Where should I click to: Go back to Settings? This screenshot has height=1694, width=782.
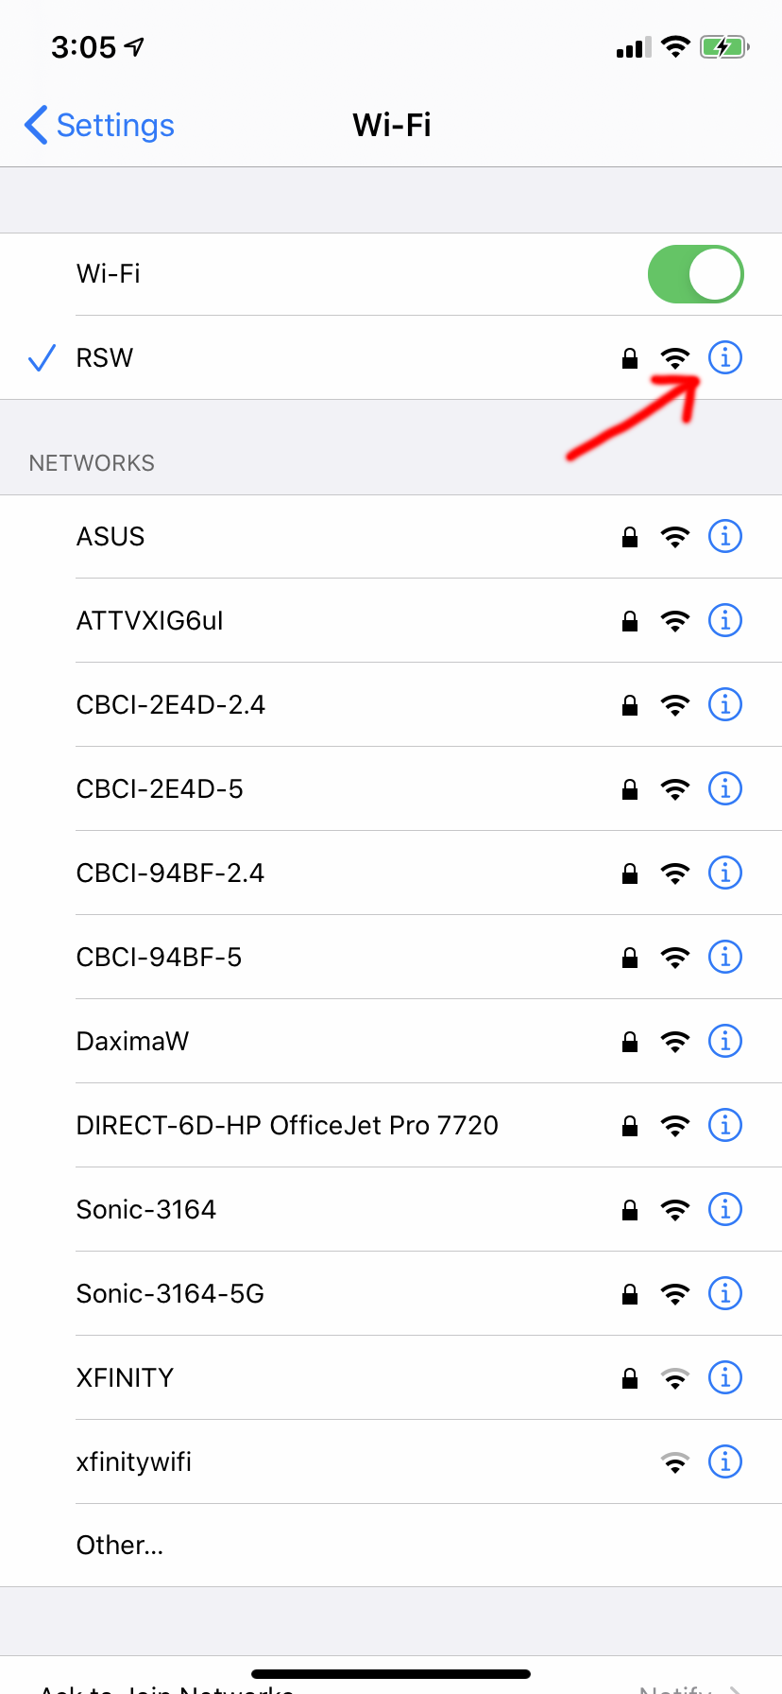tap(99, 125)
